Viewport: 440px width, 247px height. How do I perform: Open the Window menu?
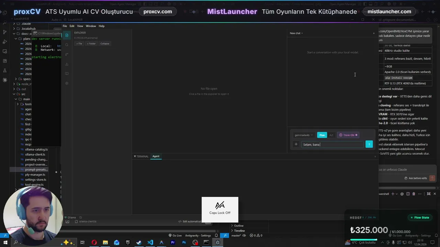pos(91,26)
